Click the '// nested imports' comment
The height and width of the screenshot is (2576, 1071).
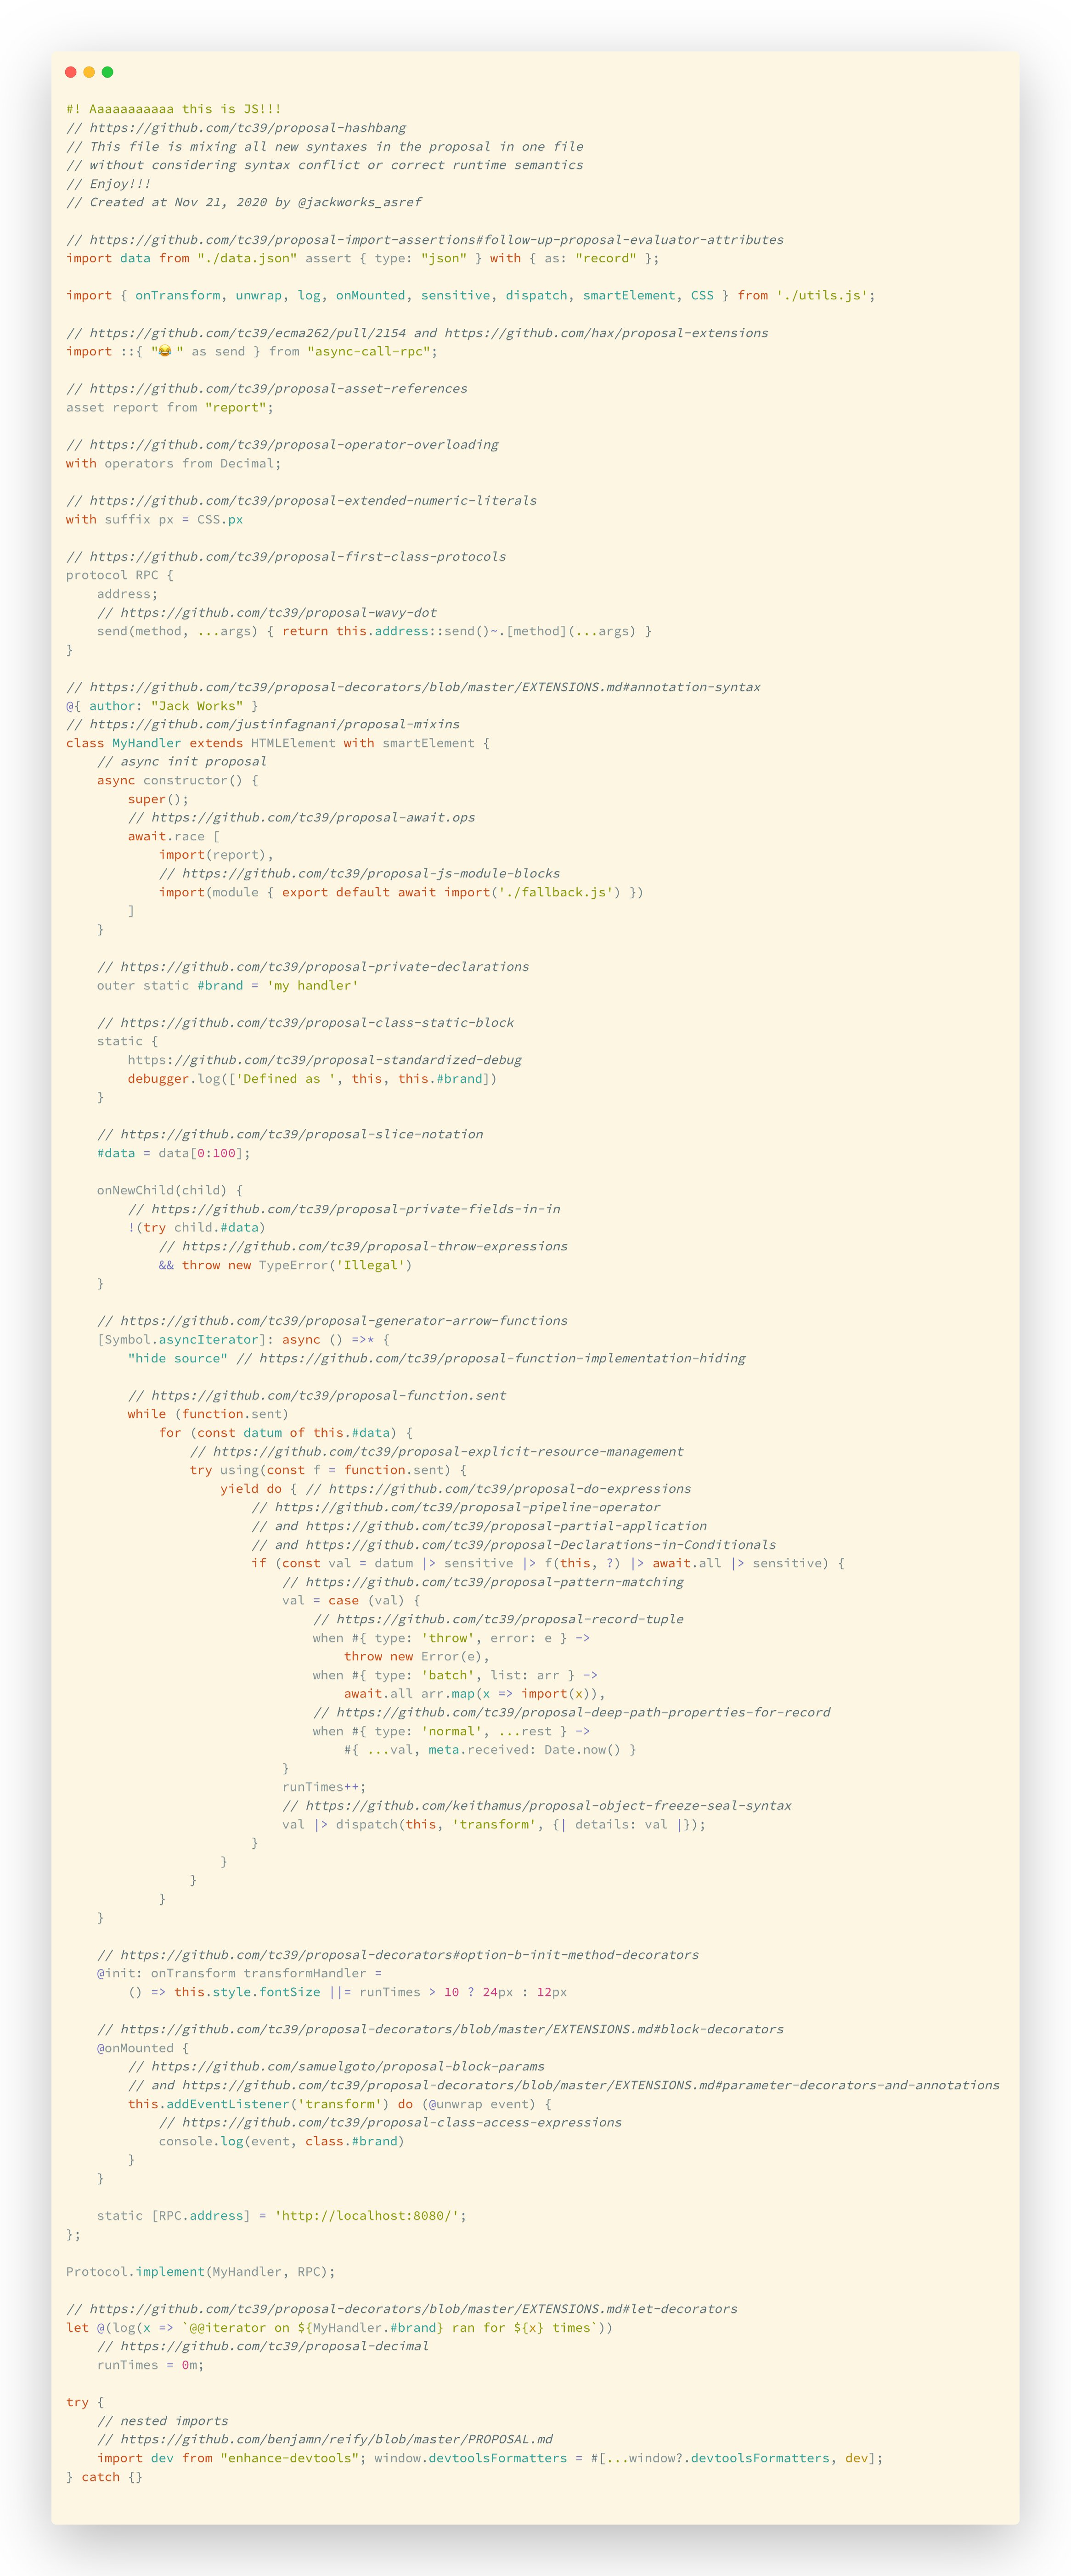163,2421
